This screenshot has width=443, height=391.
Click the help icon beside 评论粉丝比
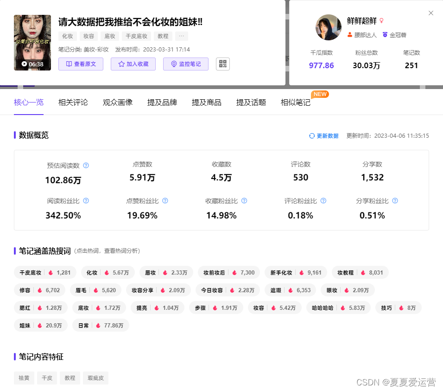pos(323,201)
